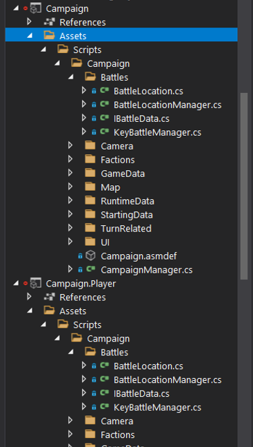
Task: Click References icon under Campaign project
Action: point(49,22)
